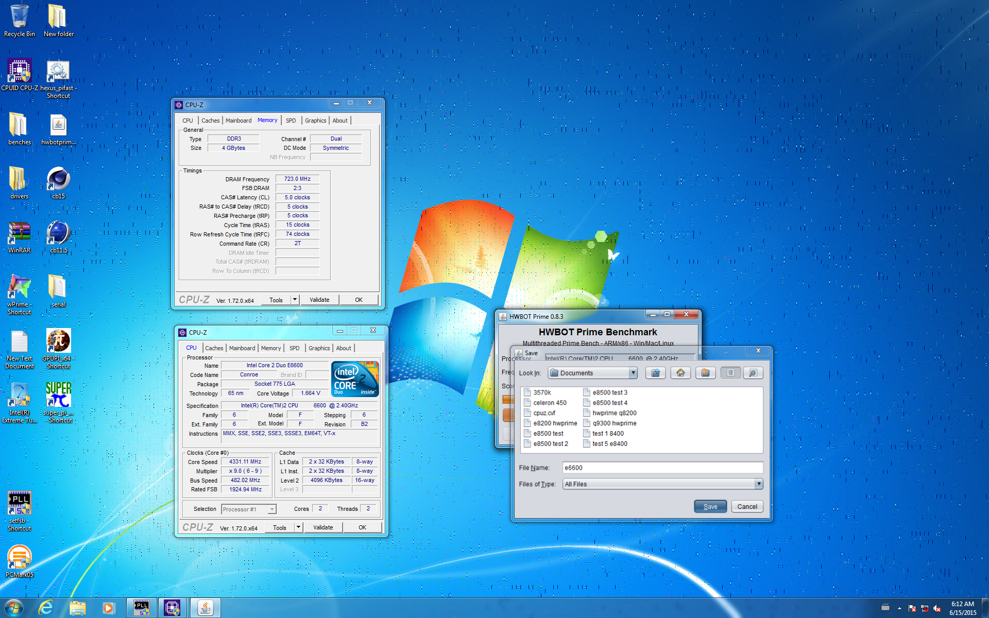
Task: Open the New folder desktop icon
Action: (58, 21)
